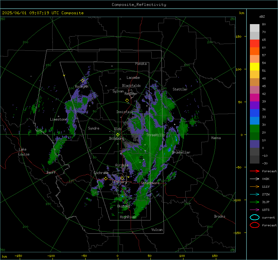Click the Hanna map label
Image resolution: width=278 pixels, height=260 pixels.
click(x=216, y=138)
